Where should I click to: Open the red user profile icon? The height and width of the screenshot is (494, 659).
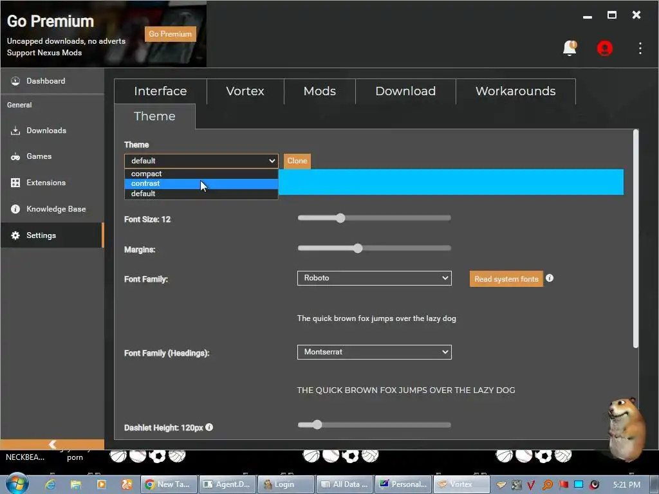point(604,48)
